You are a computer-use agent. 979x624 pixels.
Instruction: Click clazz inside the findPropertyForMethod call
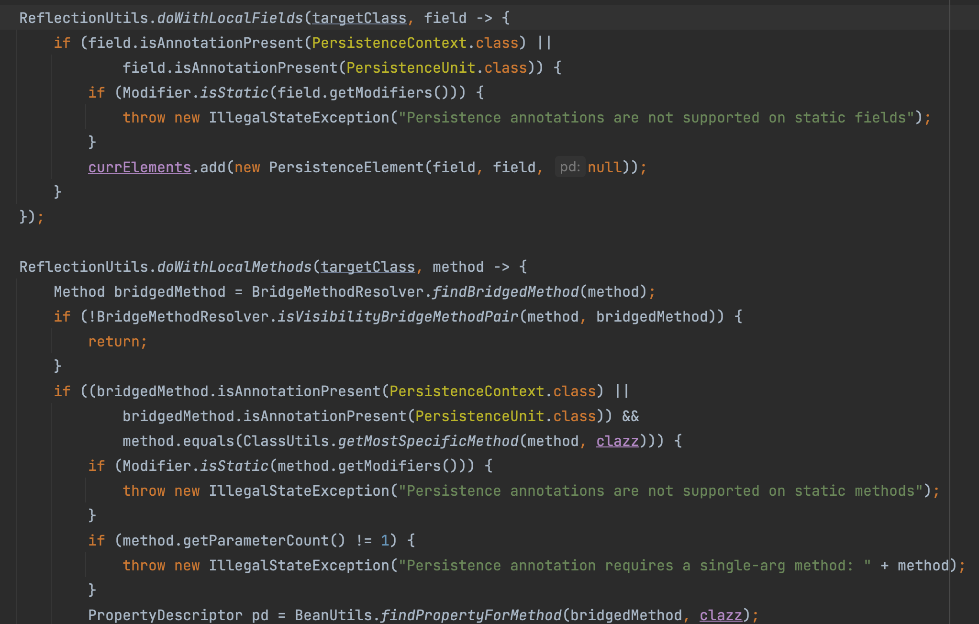tap(720, 615)
